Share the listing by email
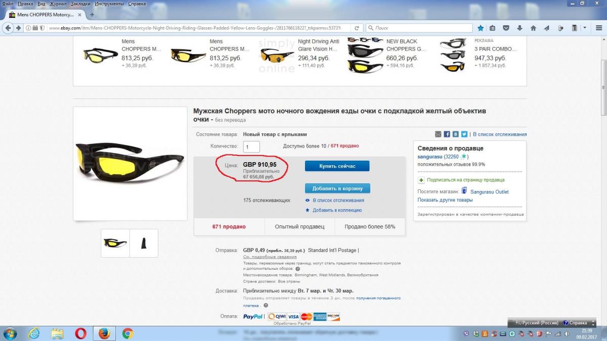This screenshot has height=341, width=607. pyautogui.click(x=439, y=134)
